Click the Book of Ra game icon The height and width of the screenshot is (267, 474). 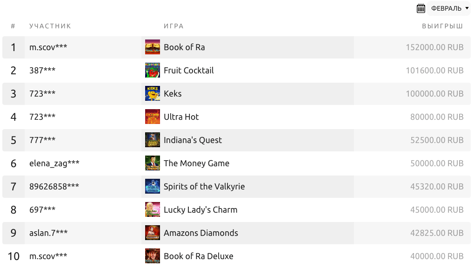coord(153,47)
